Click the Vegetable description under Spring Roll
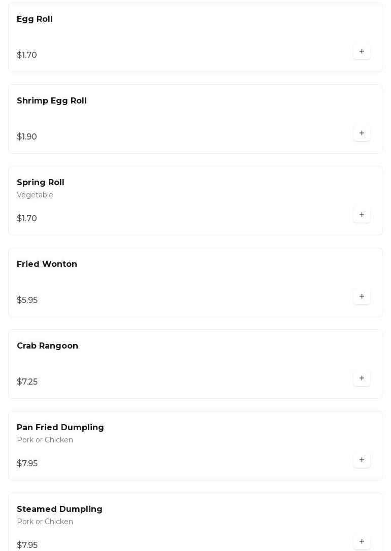Image resolution: width=391 pixels, height=551 pixels. [35, 195]
